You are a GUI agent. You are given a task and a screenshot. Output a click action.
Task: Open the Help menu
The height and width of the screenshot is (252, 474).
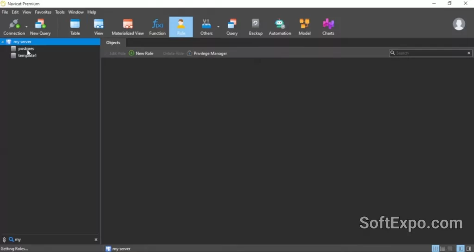click(x=92, y=12)
